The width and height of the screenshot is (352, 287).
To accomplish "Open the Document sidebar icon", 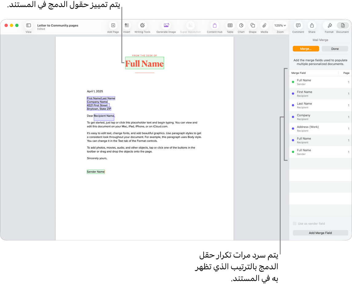I will 342,25.
